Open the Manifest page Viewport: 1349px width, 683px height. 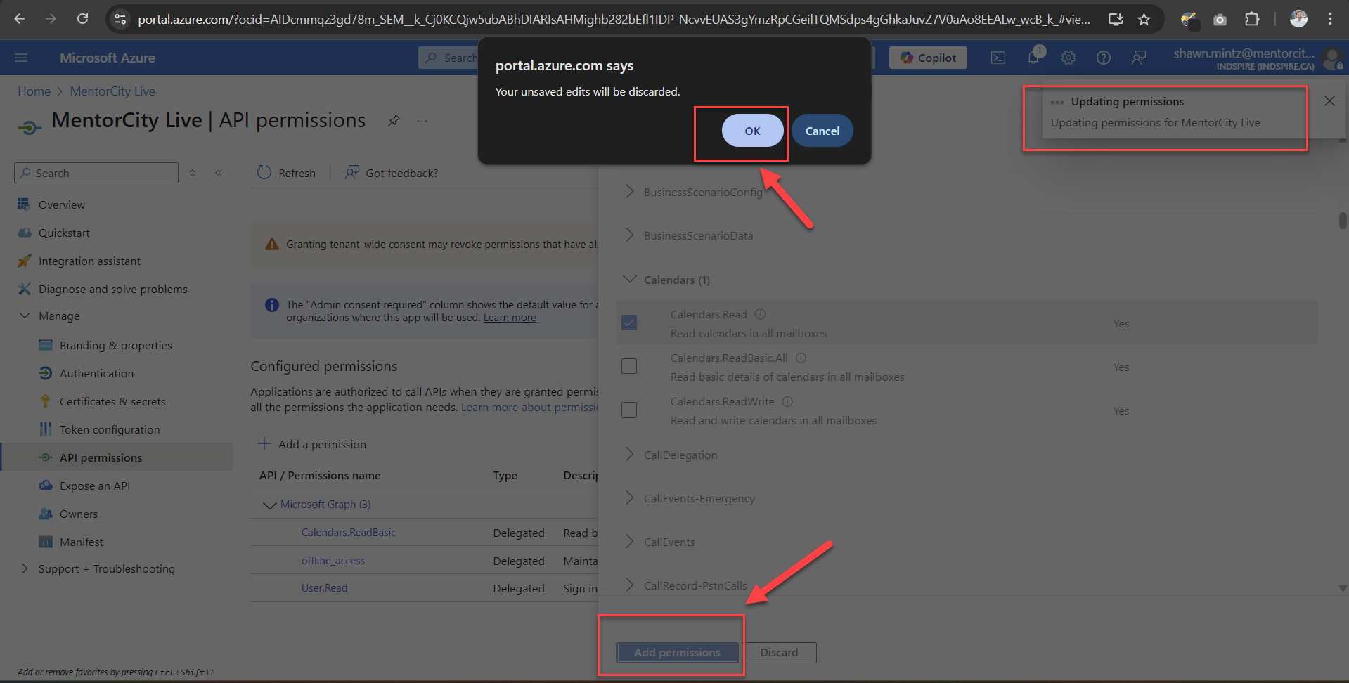point(81,542)
